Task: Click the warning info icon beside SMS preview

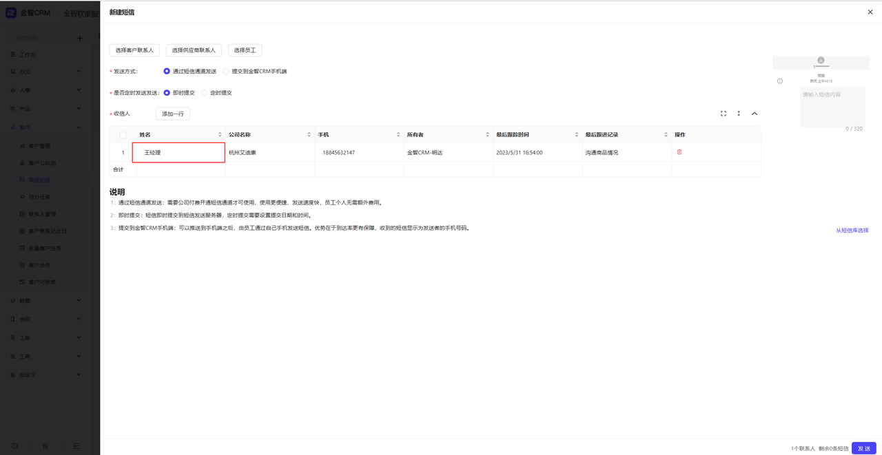Action: [780, 81]
